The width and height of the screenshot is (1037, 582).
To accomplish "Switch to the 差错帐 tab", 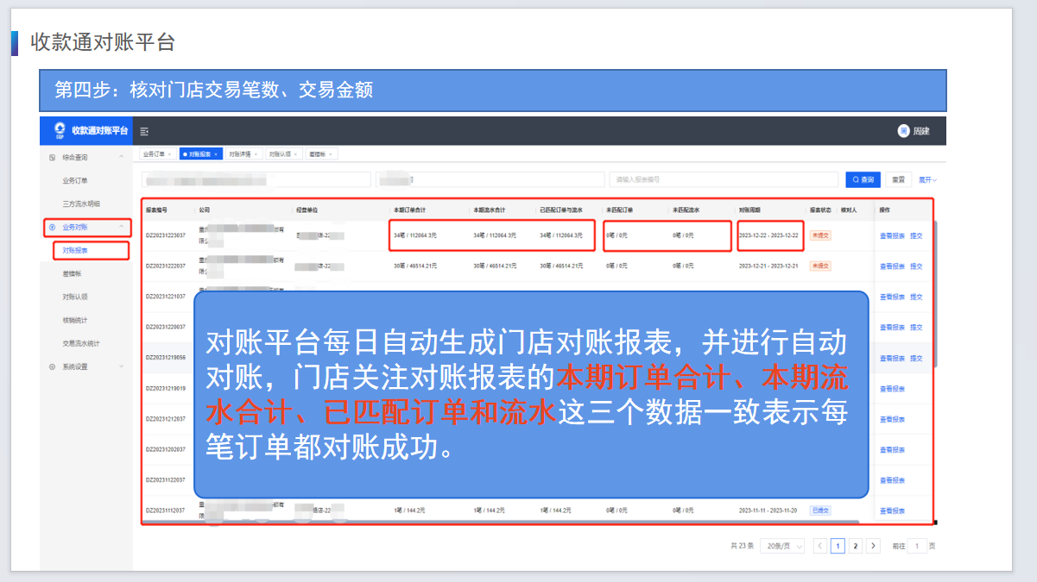I will click(320, 154).
